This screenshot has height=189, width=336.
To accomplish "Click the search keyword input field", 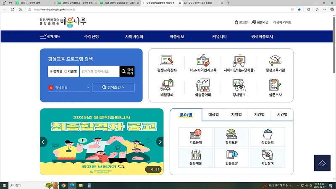I will pyautogui.click(x=99, y=71).
